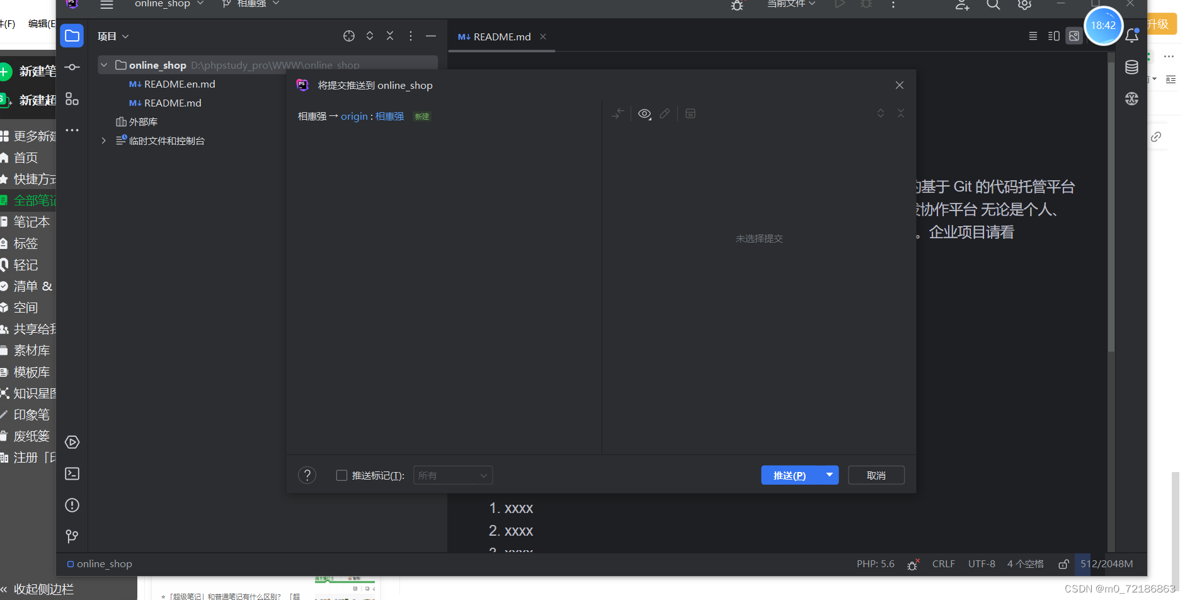Screen dimensions: 1185x600
Task: Click the help question mark in push dialog
Action: 307,475
